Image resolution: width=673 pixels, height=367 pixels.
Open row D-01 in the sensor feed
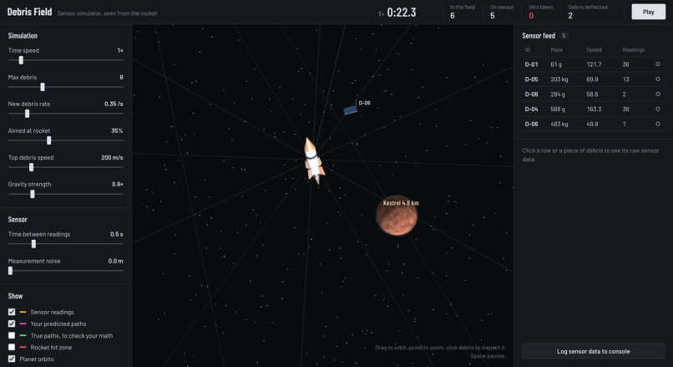593,64
